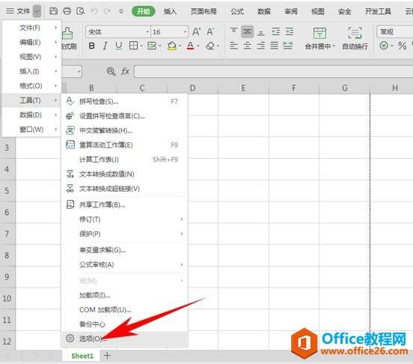Open the borders dropdown arrow
Viewport: 413px width, 364px height.
141,46
